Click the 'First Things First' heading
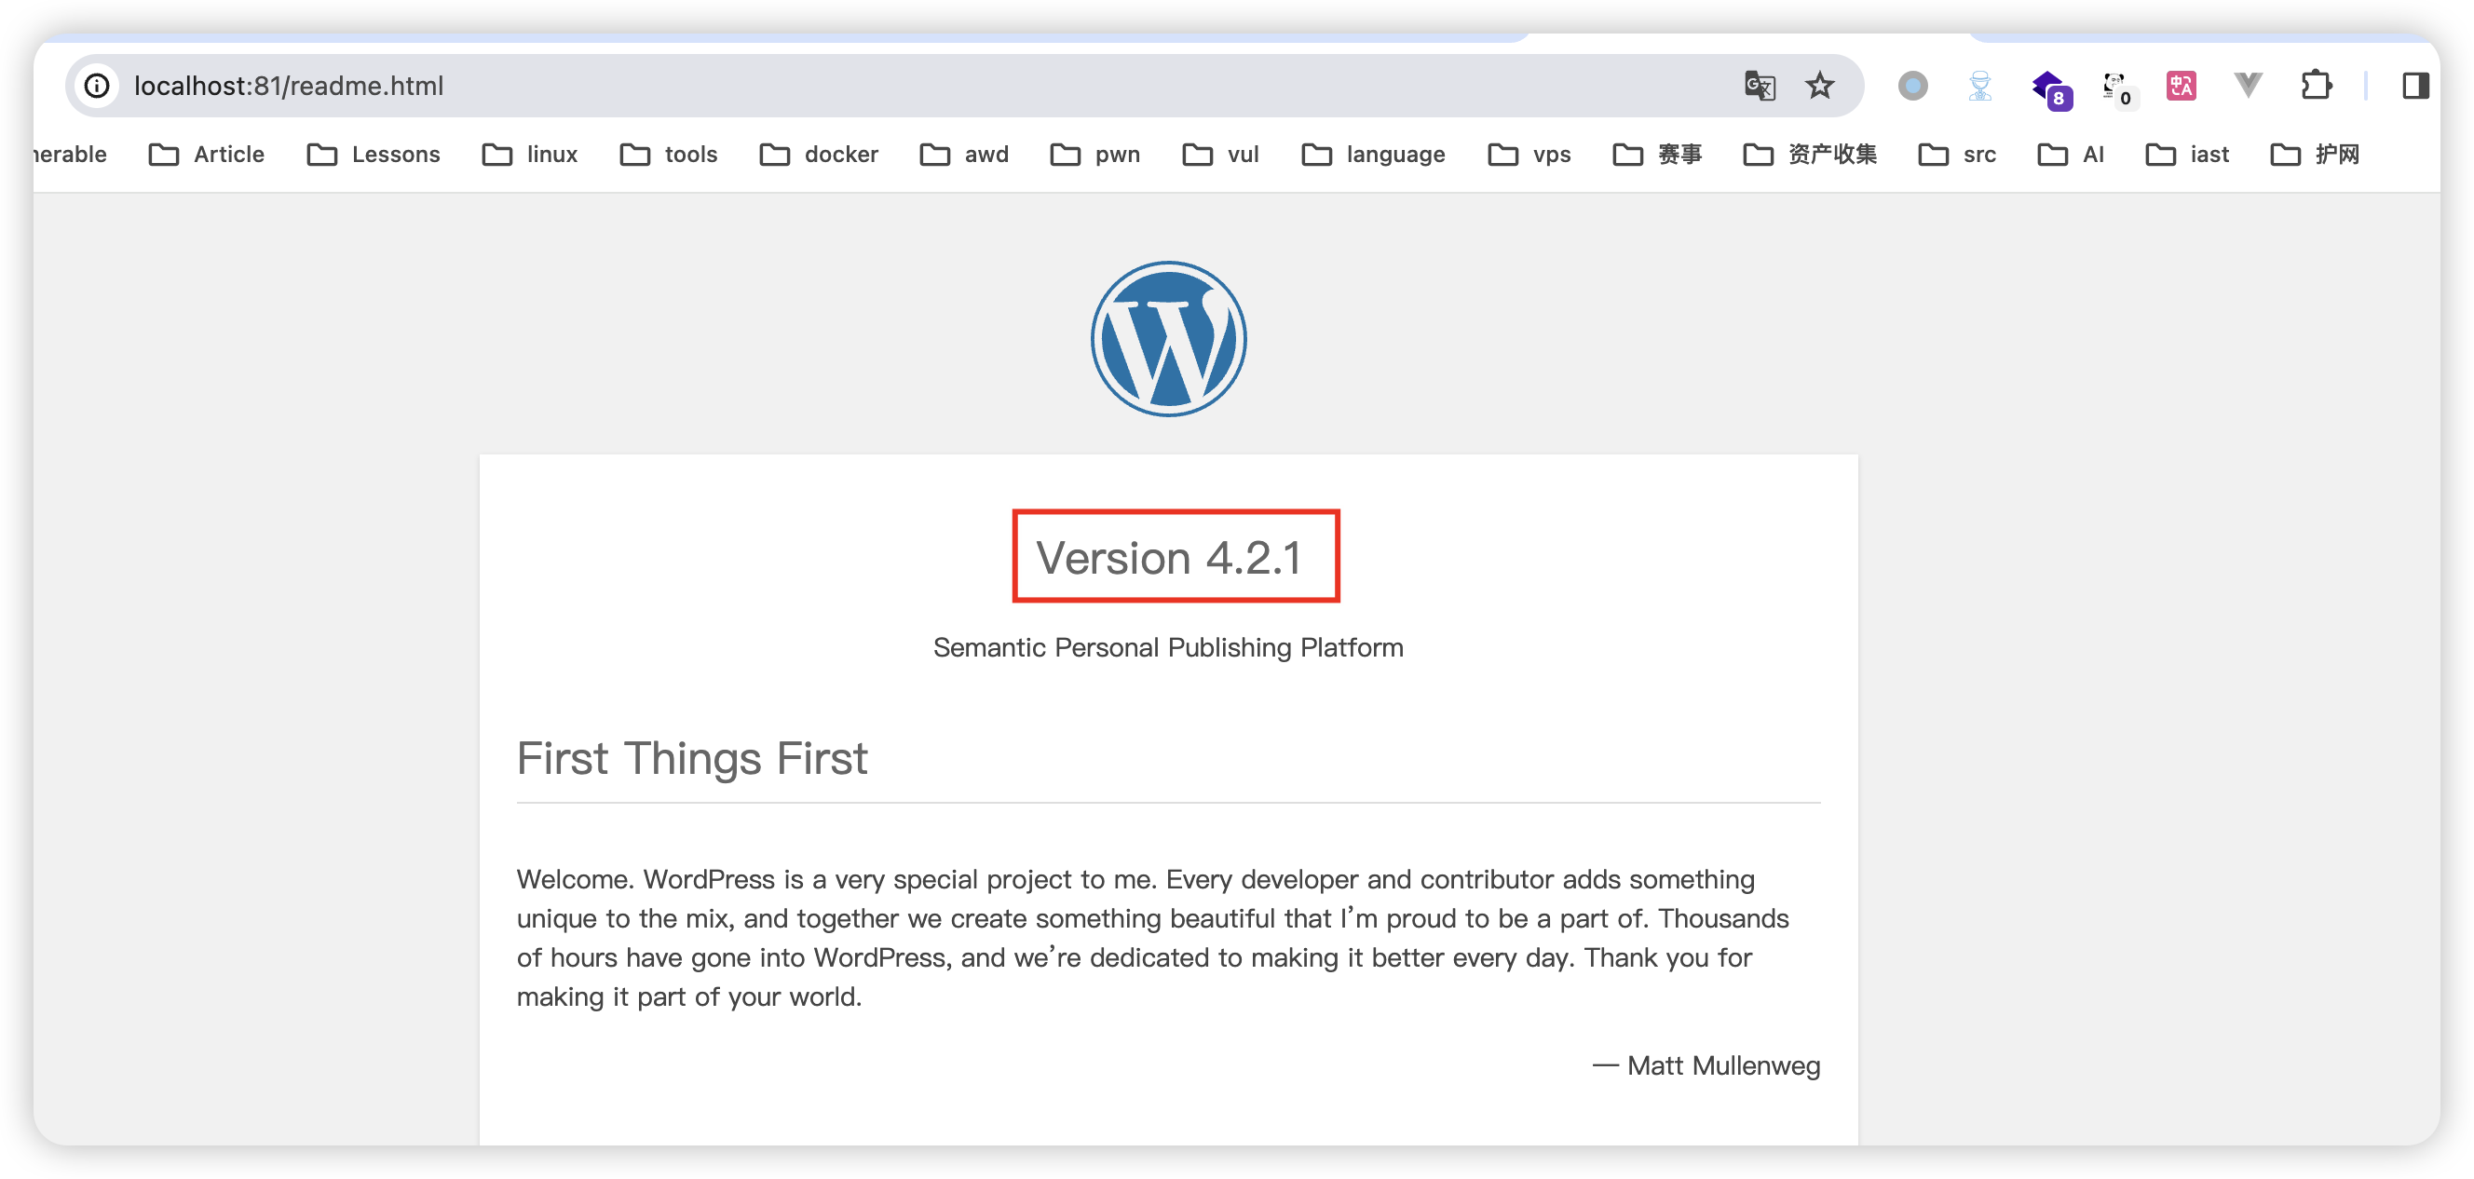The width and height of the screenshot is (2474, 1179). (691, 758)
